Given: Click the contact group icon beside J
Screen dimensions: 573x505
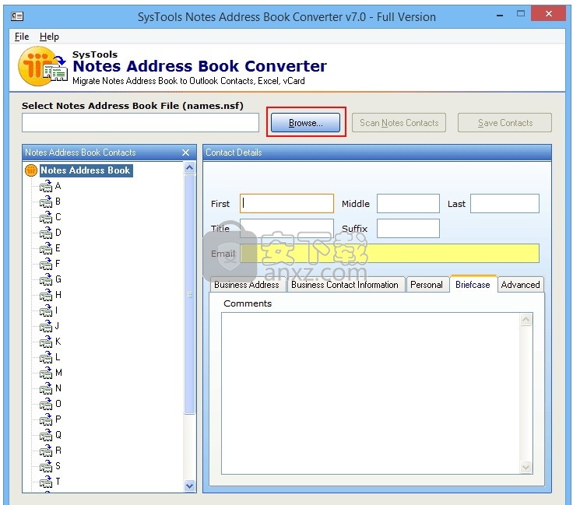Looking at the screenshot, I should 46,326.
